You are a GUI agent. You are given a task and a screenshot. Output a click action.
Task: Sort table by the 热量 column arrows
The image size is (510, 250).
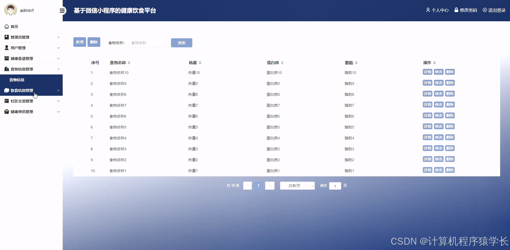[200, 63]
